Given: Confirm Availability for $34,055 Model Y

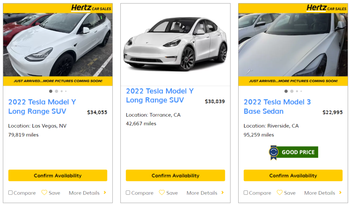Looking at the screenshot, I should point(58,176).
